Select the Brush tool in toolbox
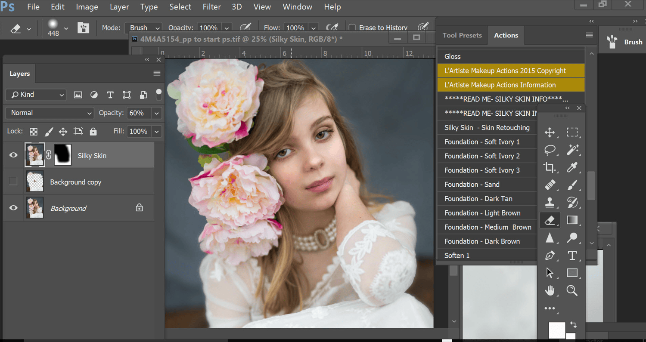646x342 pixels. (x=572, y=185)
